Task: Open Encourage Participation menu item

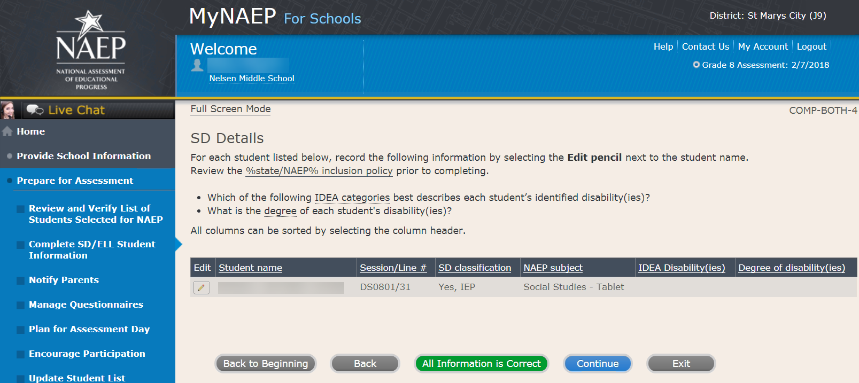Action: coord(87,354)
